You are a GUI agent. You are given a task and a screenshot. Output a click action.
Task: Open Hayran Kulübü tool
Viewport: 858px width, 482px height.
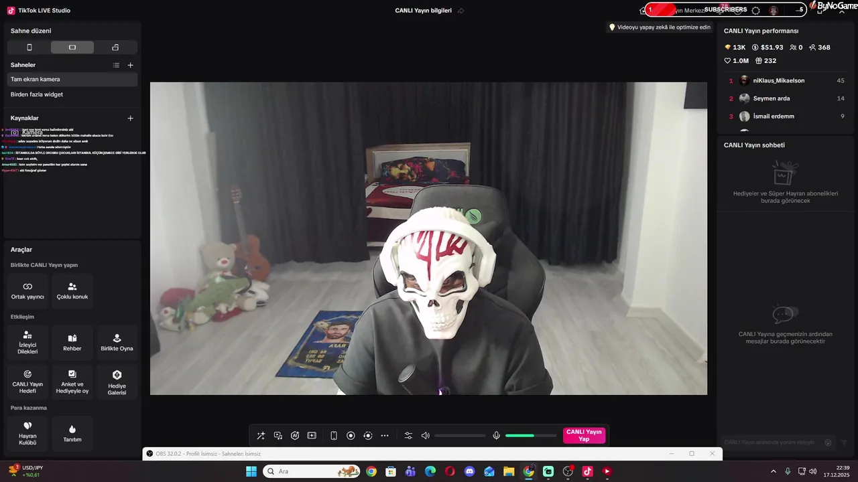[27, 433]
